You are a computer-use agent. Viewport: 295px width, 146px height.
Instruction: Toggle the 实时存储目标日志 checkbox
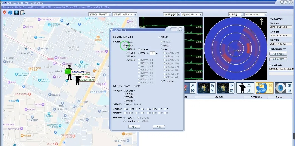click(270, 49)
